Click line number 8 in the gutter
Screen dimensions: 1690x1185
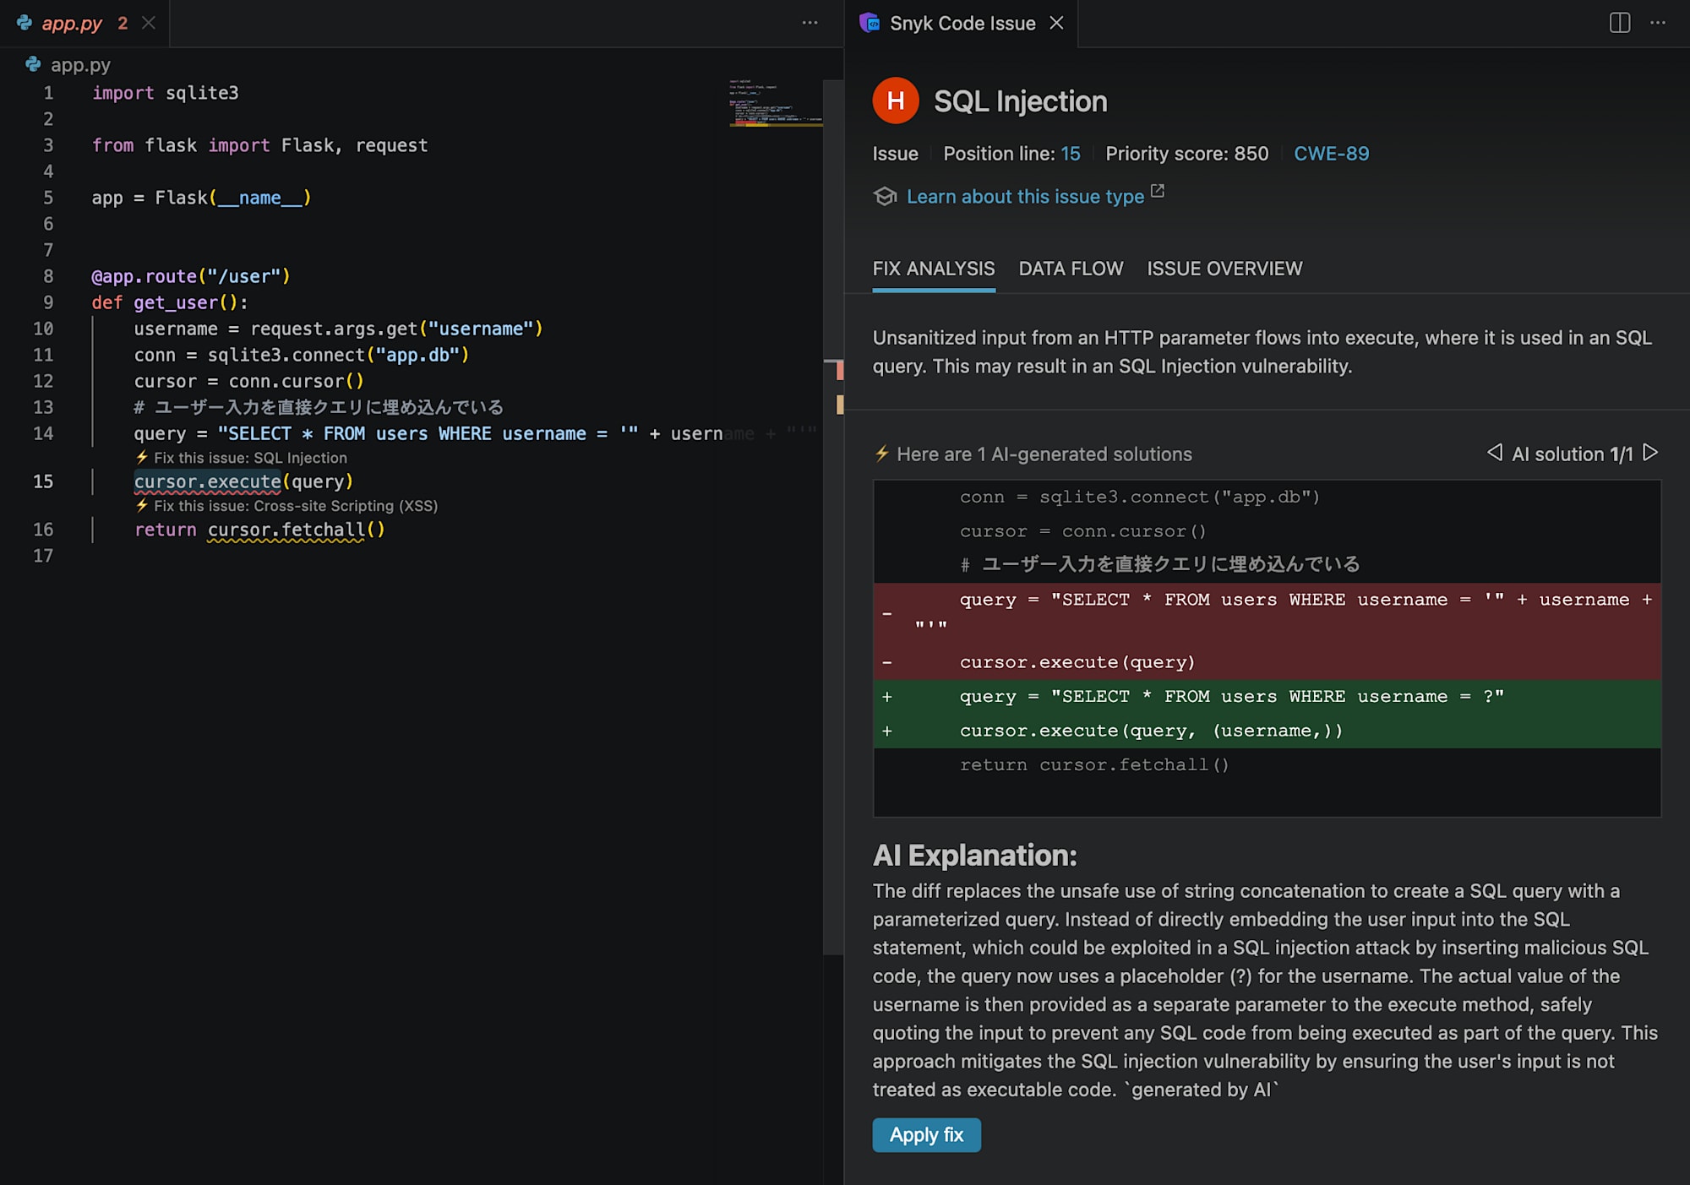pos(48,276)
